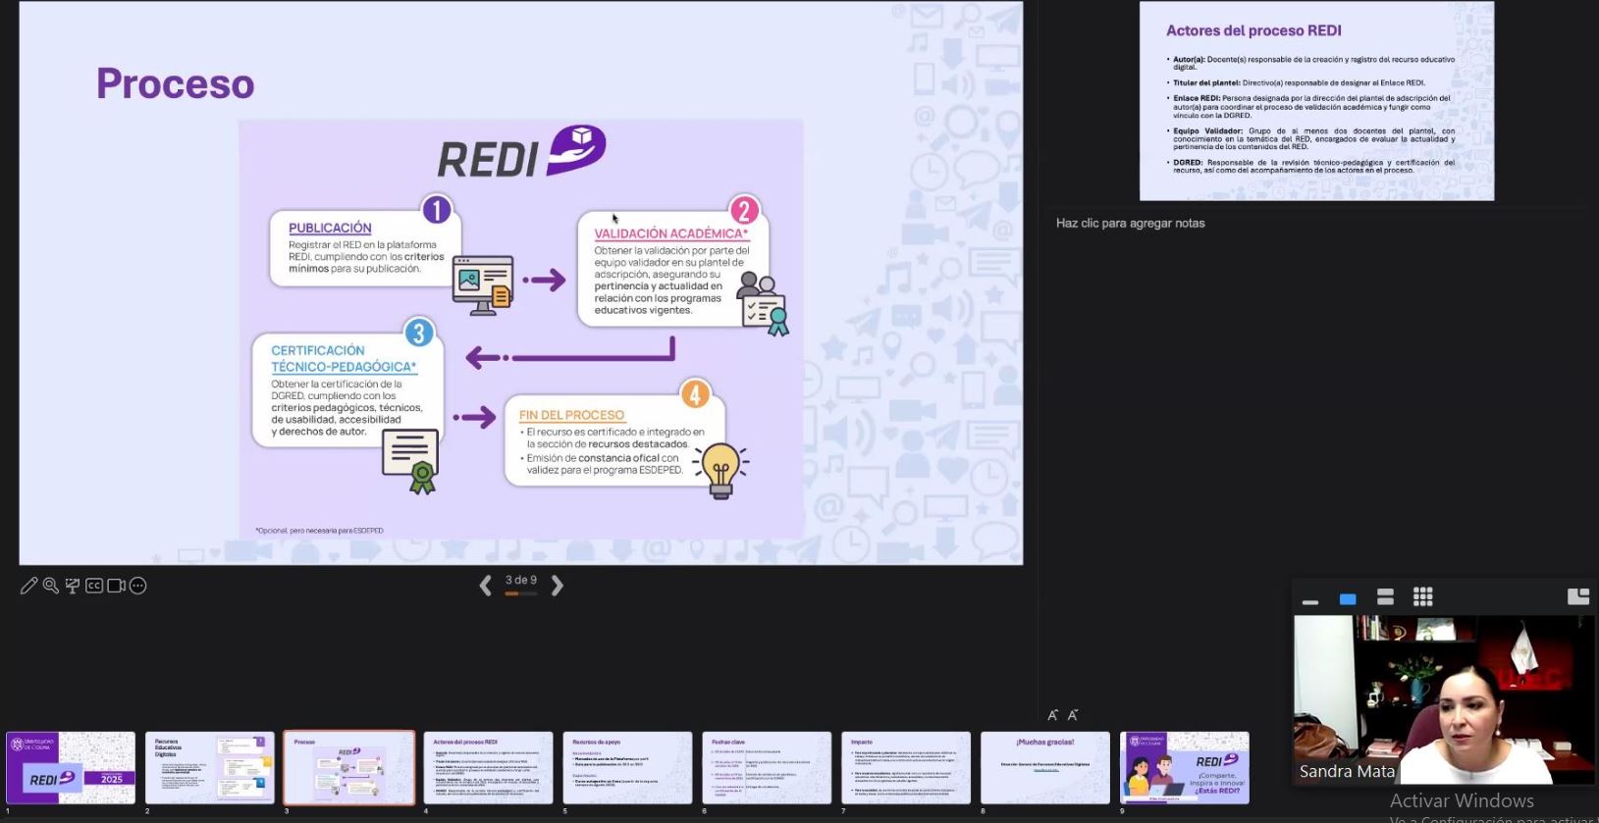Open the next slide preview 'Actores del proceso REDI'
Viewport: 1599px width, 823px height.
tap(1316, 101)
